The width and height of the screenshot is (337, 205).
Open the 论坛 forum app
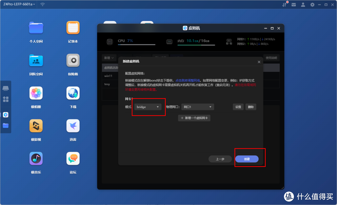pyautogui.click(x=73, y=159)
